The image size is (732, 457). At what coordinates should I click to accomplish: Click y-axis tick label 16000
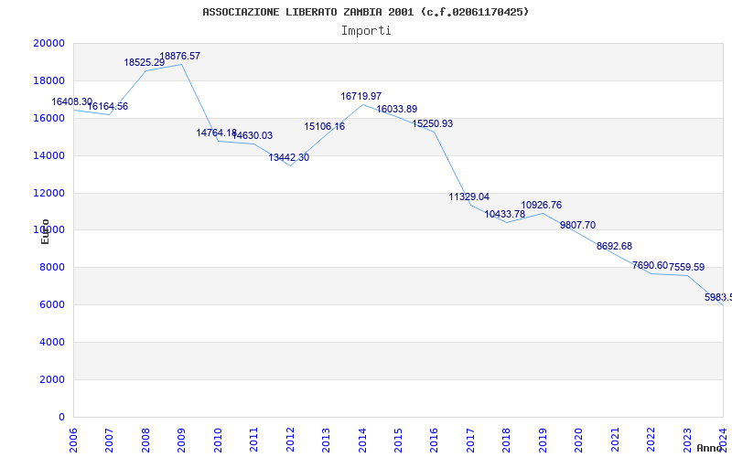(x=49, y=118)
